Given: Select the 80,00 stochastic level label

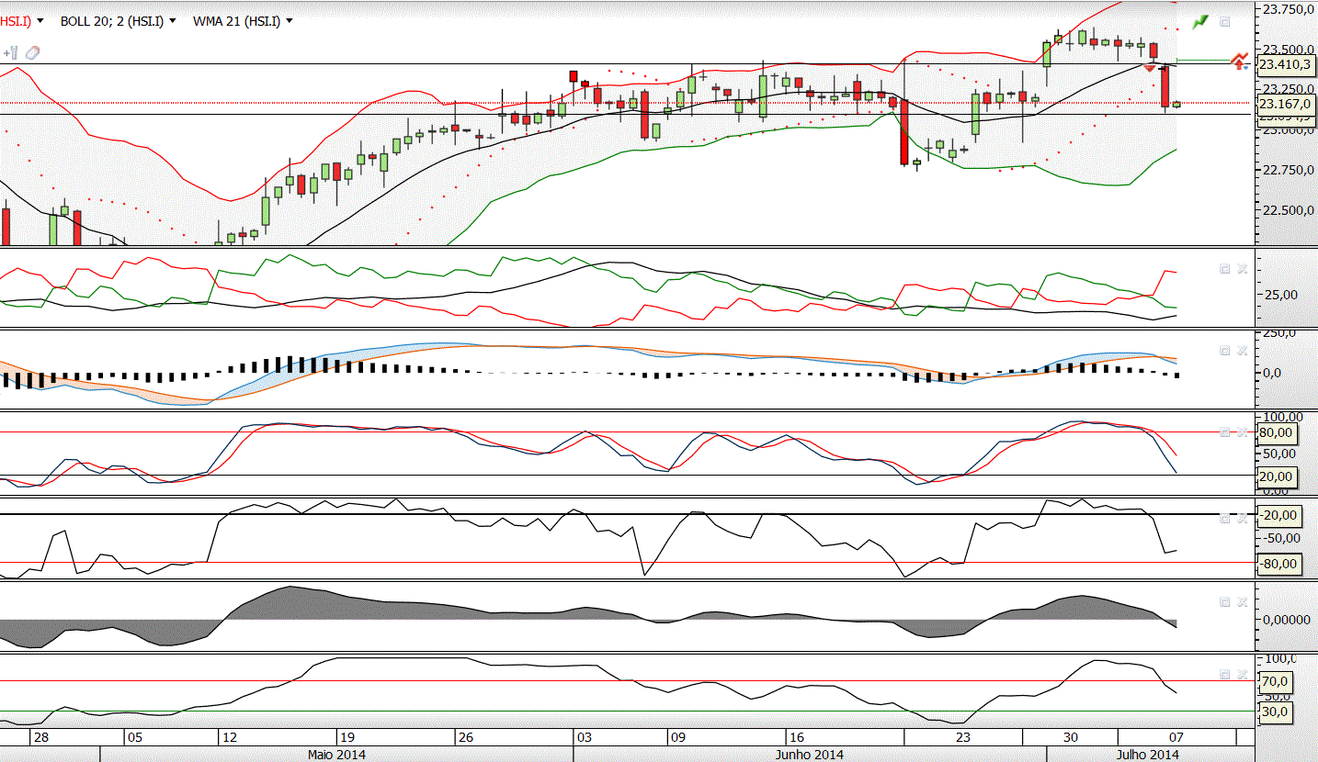Looking at the screenshot, I should pyautogui.click(x=1278, y=432).
